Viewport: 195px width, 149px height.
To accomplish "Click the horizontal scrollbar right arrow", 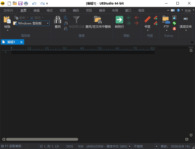I will [187, 139].
